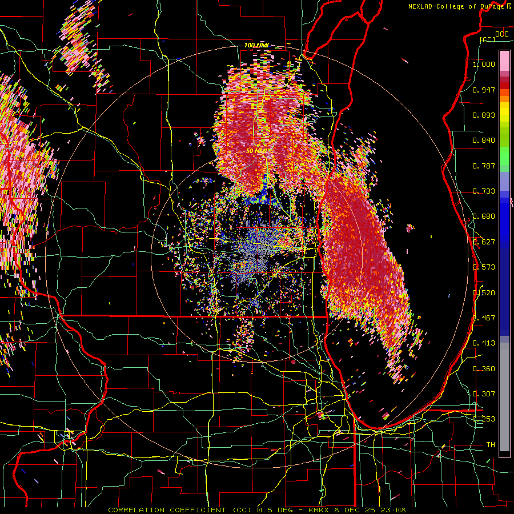Select the 0.840 legend value
This screenshot has height=514, width=514.
point(484,140)
